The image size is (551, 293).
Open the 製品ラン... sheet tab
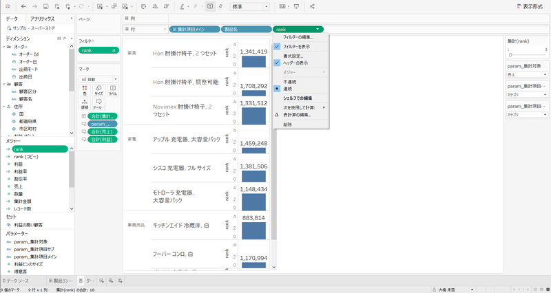click(61, 281)
